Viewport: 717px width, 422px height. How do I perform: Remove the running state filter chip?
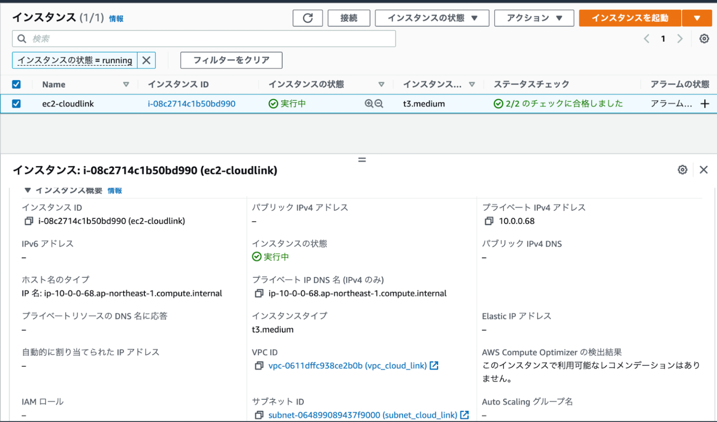click(147, 60)
